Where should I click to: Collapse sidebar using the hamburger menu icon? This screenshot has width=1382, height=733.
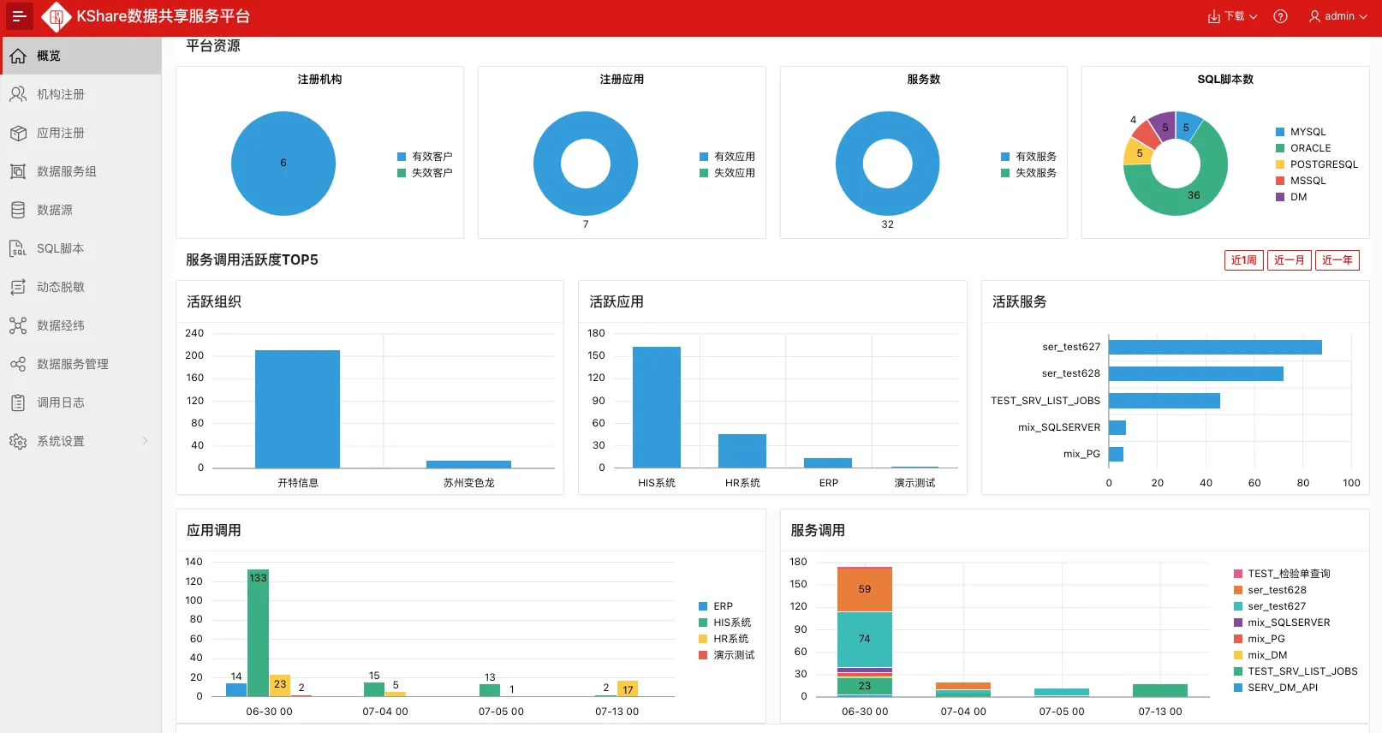[19, 16]
